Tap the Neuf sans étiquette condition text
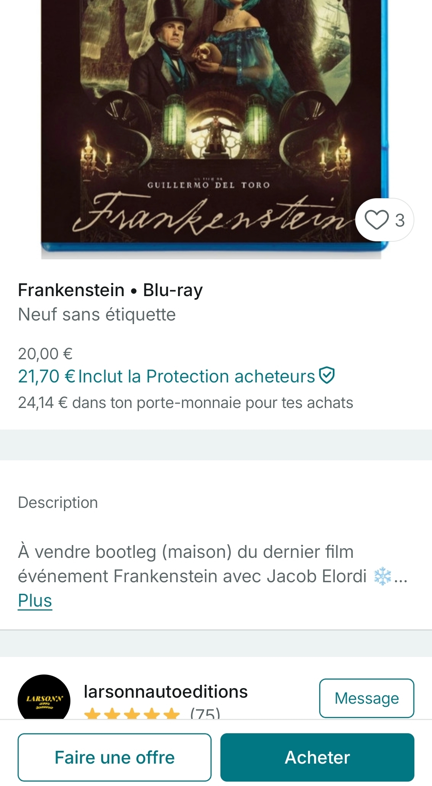 click(x=97, y=314)
